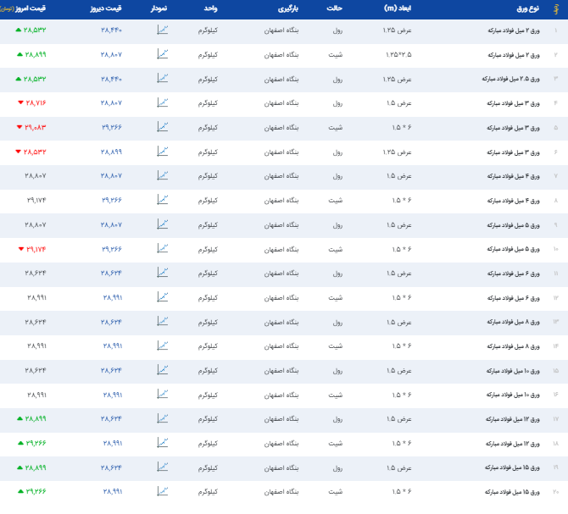Click the chart icon in row 12

click(163, 298)
